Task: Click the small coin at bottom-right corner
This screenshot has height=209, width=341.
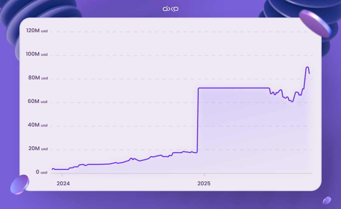Action: point(327,201)
